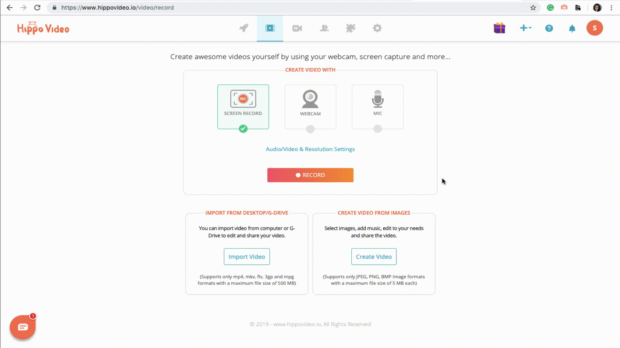
Task: Open the settings gear icon
Action: (377, 28)
